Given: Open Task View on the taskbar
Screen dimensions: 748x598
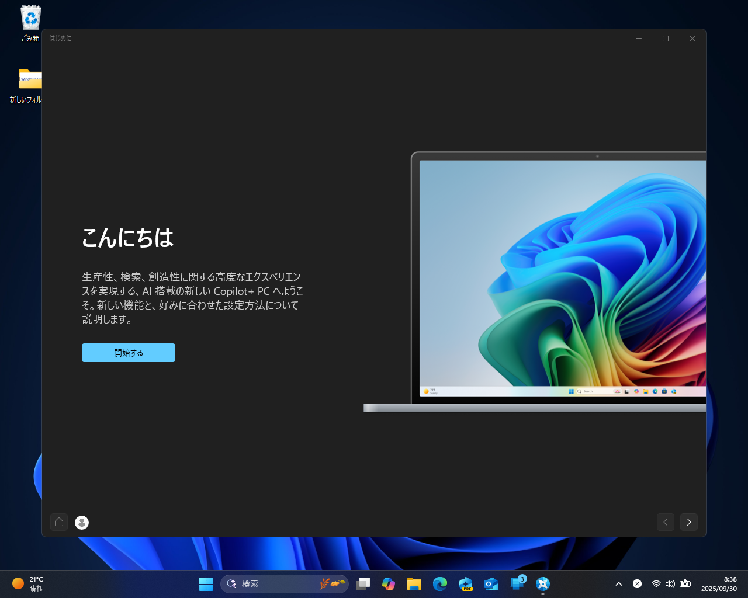Looking at the screenshot, I should (363, 583).
